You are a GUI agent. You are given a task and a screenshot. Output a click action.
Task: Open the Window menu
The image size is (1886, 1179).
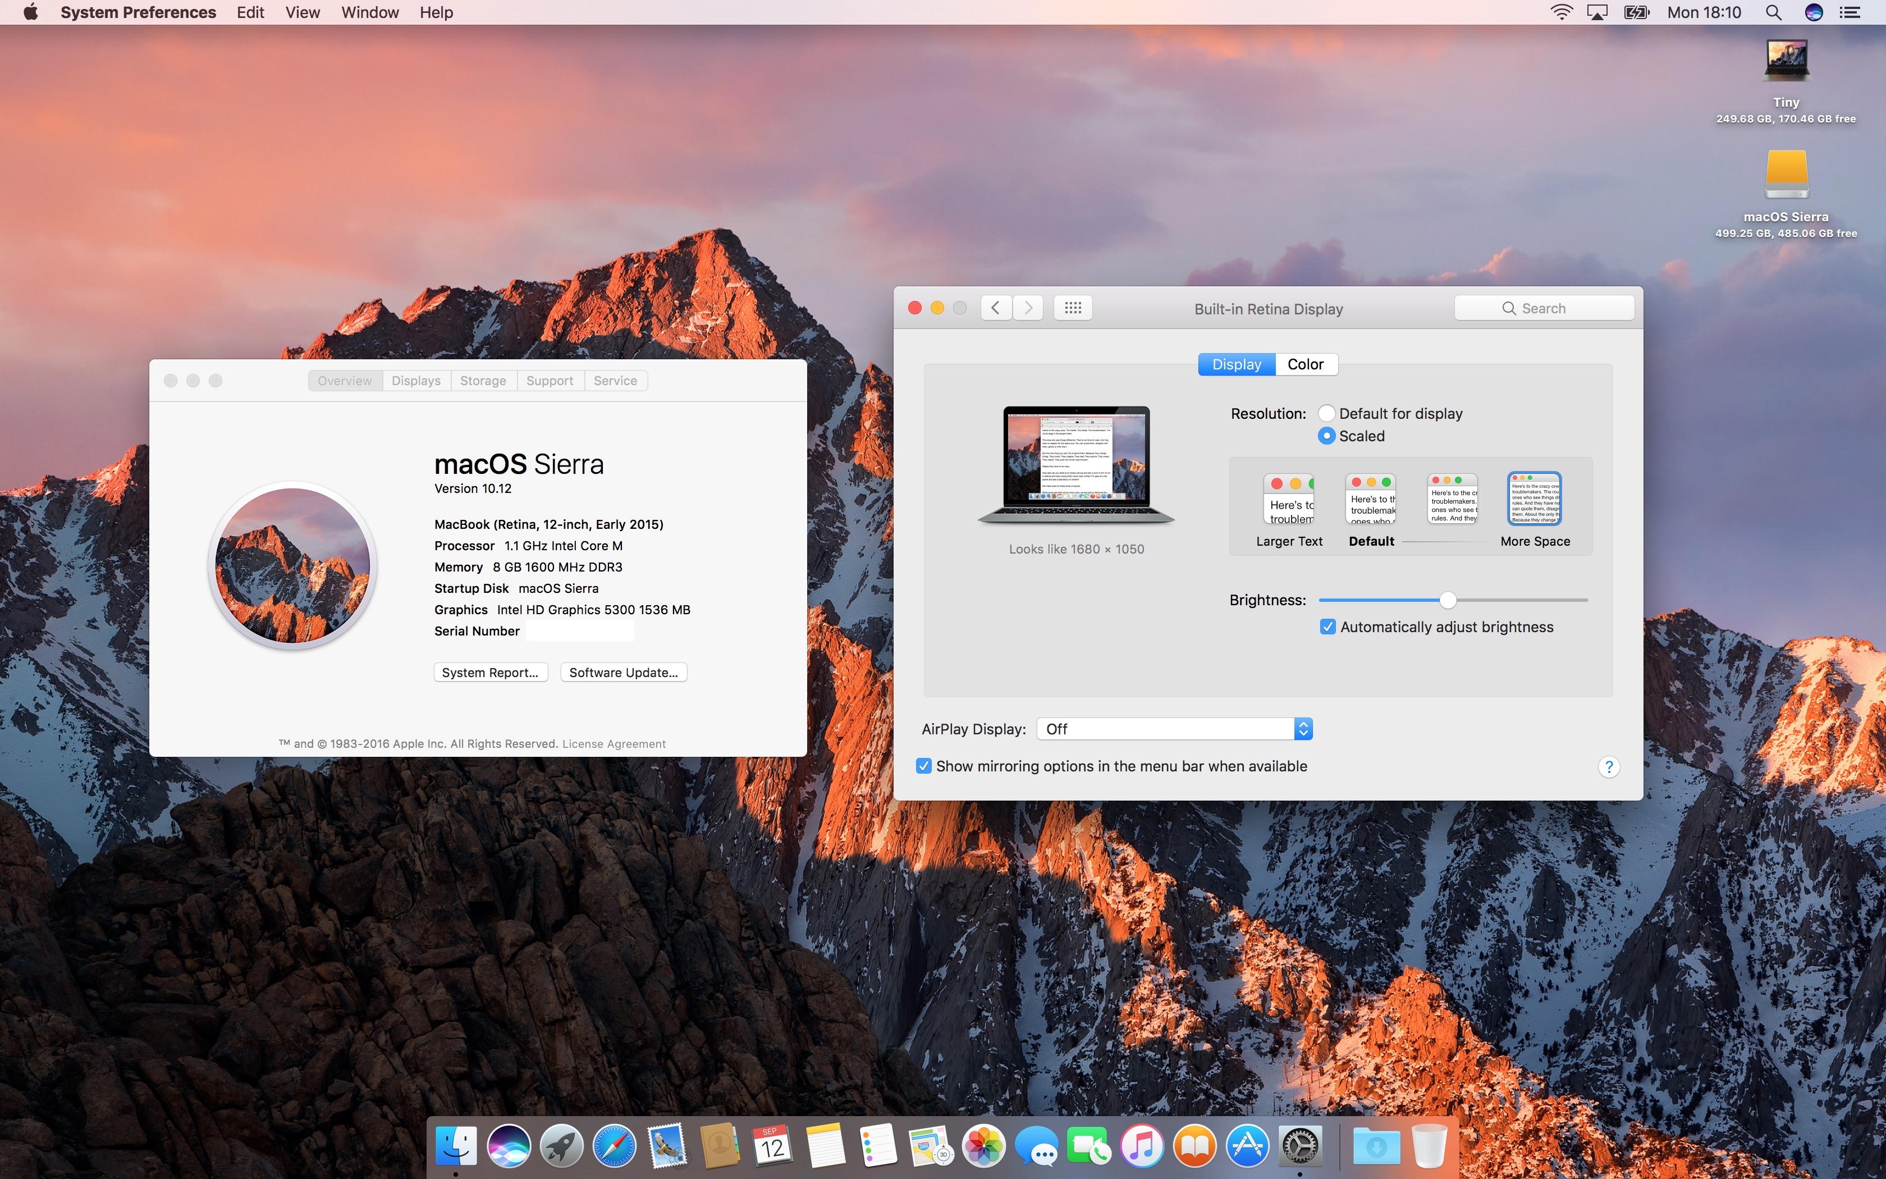(x=369, y=12)
